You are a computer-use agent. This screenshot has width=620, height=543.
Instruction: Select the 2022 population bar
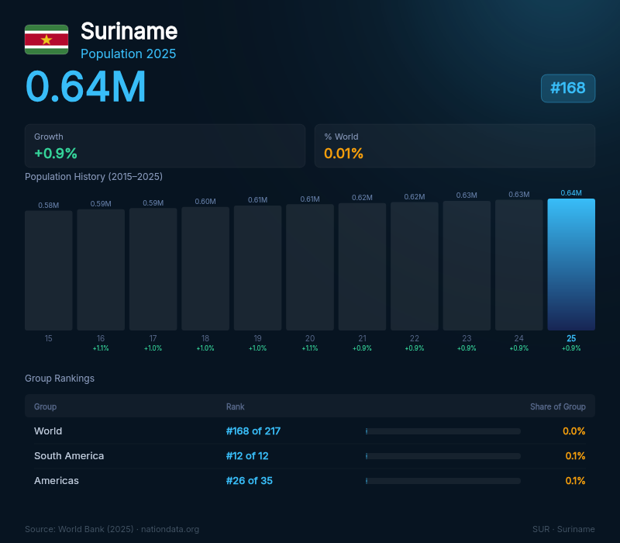(415, 266)
